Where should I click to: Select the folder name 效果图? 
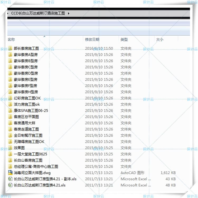click(x=19, y=148)
